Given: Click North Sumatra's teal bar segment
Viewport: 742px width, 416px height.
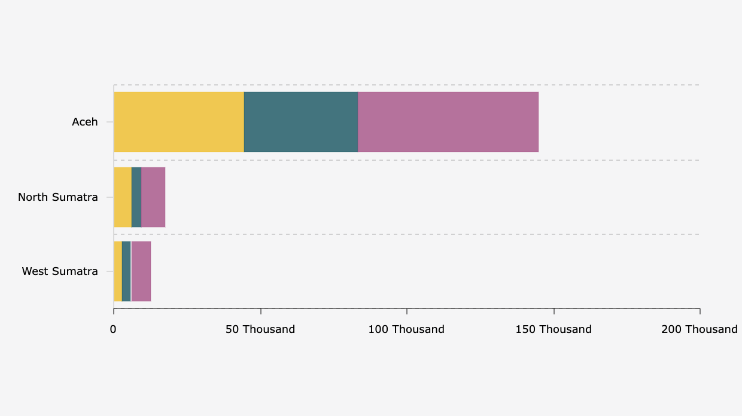Looking at the screenshot, I should click(x=136, y=197).
